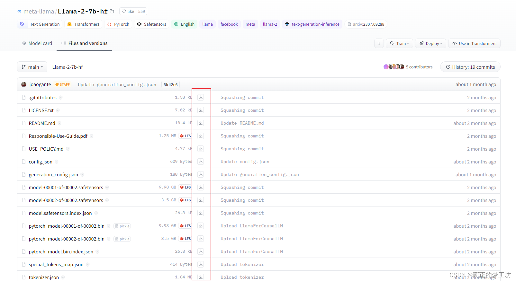Click the meta tag

pyautogui.click(x=250, y=24)
